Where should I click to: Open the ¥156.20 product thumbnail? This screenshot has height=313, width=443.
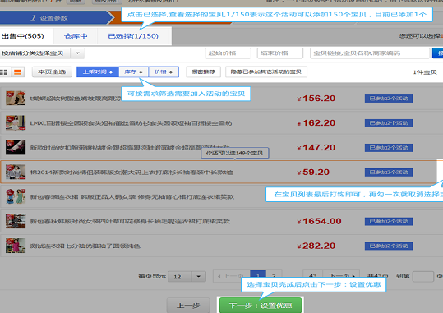(16, 99)
